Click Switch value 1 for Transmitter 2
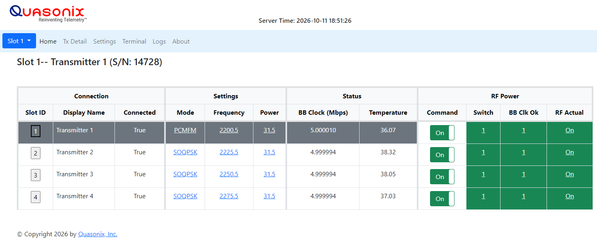 point(483,152)
